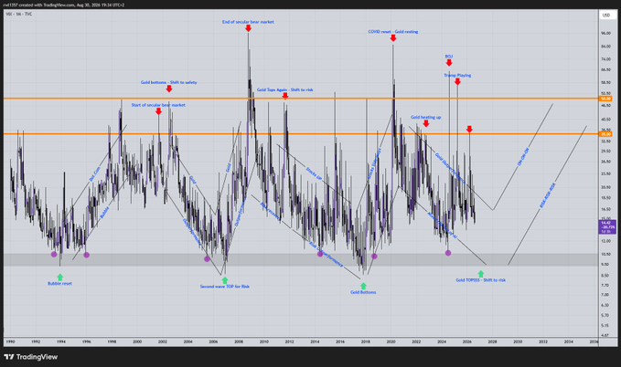Open the USD currency selector
The width and height of the screenshot is (621, 367).
coord(606,15)
